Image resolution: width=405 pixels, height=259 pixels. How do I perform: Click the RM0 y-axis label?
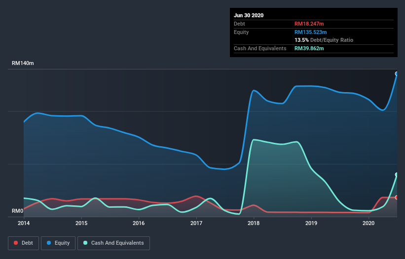click(x=18, y=211)
